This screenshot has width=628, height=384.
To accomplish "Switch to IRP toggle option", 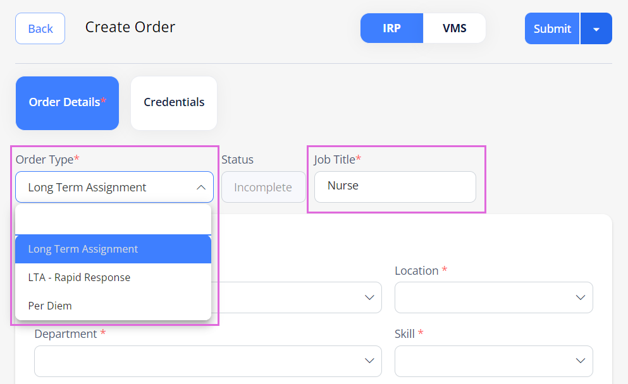I will click(391, 28).
